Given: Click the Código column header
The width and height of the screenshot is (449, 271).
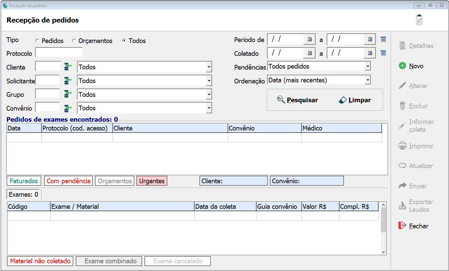Looking at the screenshot, I should 29,206.
